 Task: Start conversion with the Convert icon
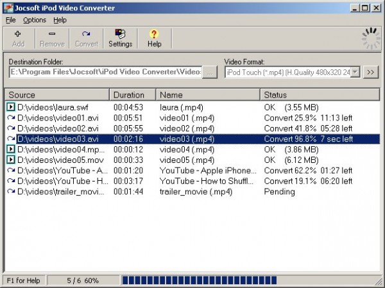pyautogui.click(x=86, y=34)
